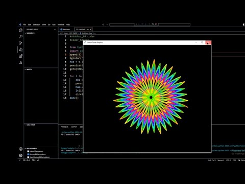Open the Testing flask icon
The height and width of the screenshot is (184, 245).
pos(20,62)
